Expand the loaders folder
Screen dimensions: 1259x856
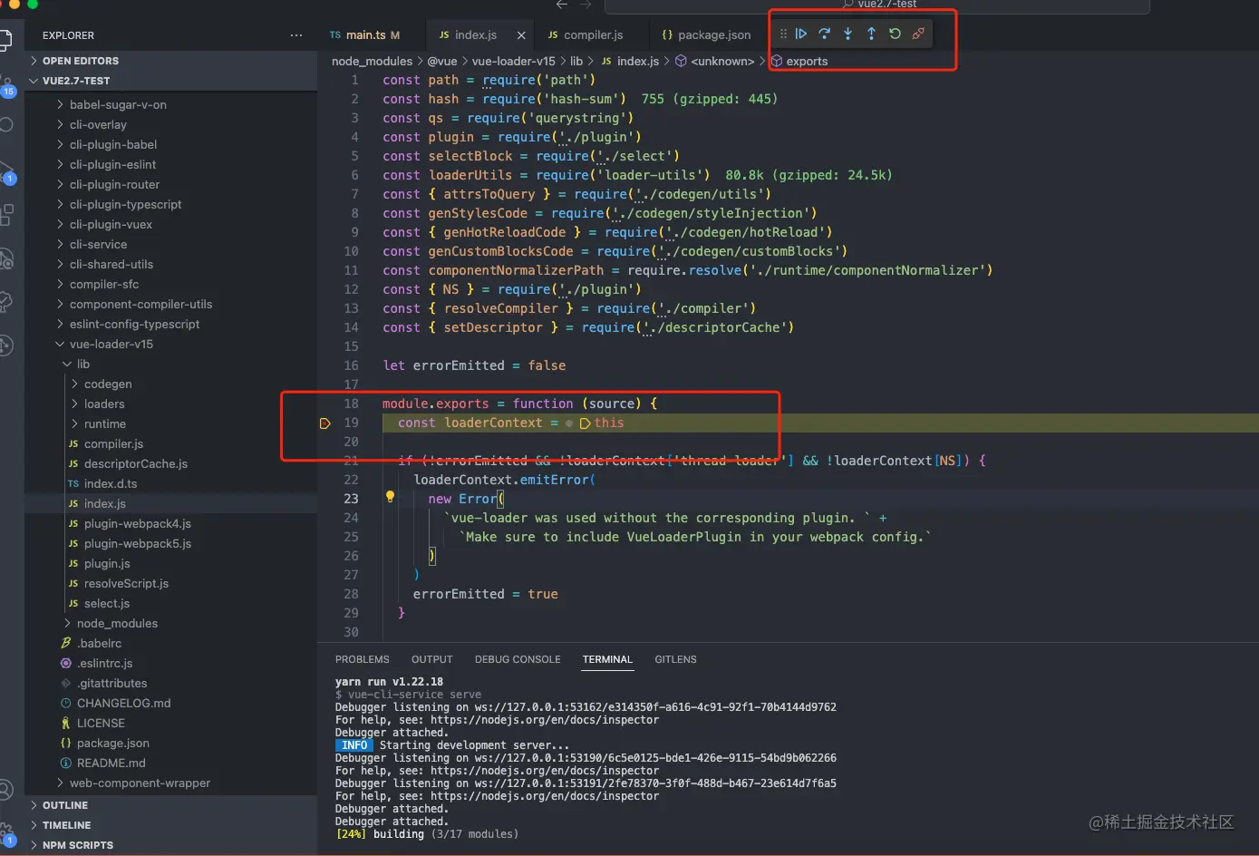pos(170,404)
